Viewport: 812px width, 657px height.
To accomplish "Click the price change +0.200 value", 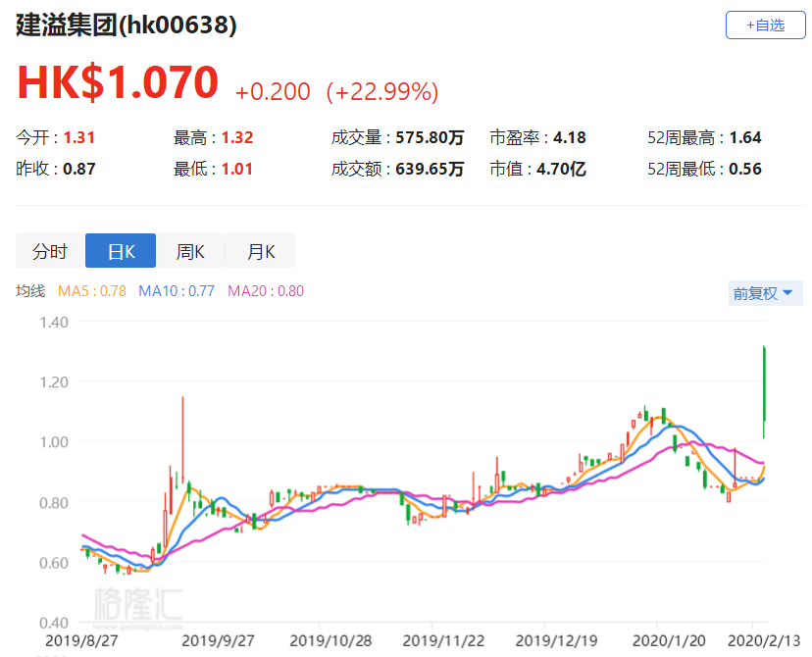I will pos(273,91).
